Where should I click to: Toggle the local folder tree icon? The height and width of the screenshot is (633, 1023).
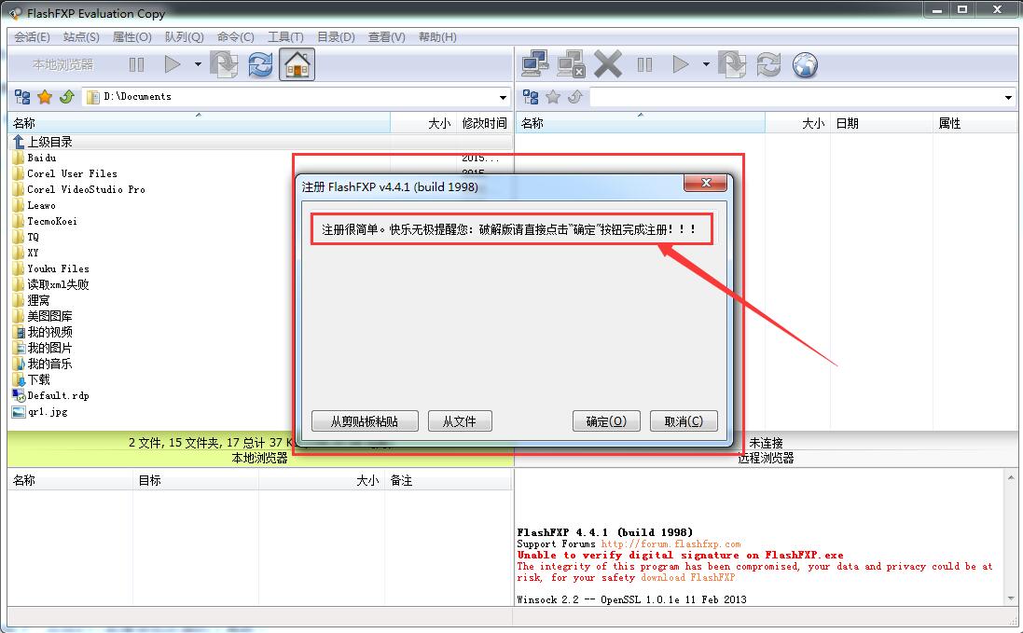tap(21, 96)
